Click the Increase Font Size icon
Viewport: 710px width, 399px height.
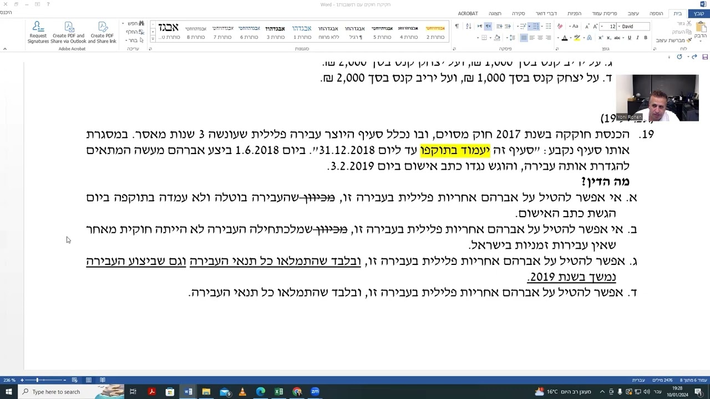coord(595,27)
